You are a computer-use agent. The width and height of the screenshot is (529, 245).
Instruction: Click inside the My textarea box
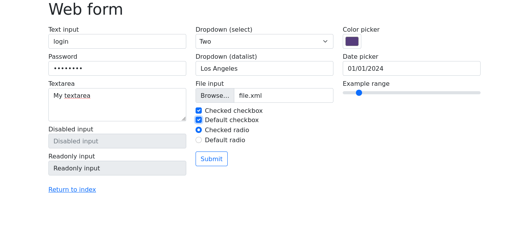point(117,105)
